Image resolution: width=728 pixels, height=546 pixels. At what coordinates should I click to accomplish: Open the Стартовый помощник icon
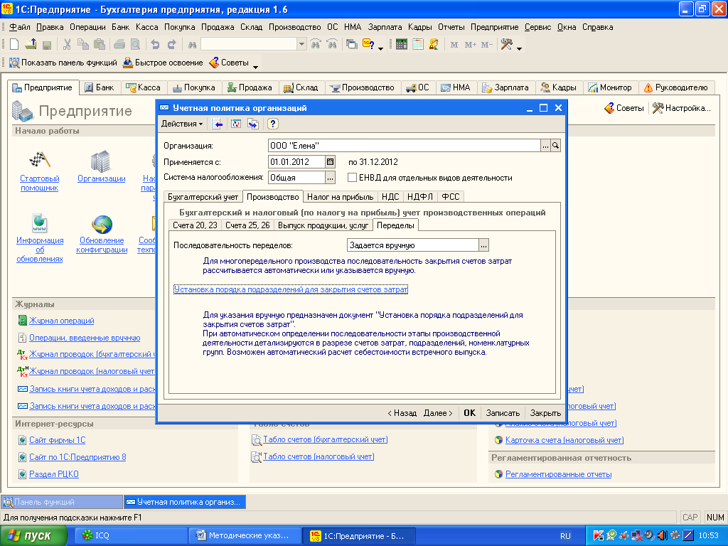[x=40, y=160]
